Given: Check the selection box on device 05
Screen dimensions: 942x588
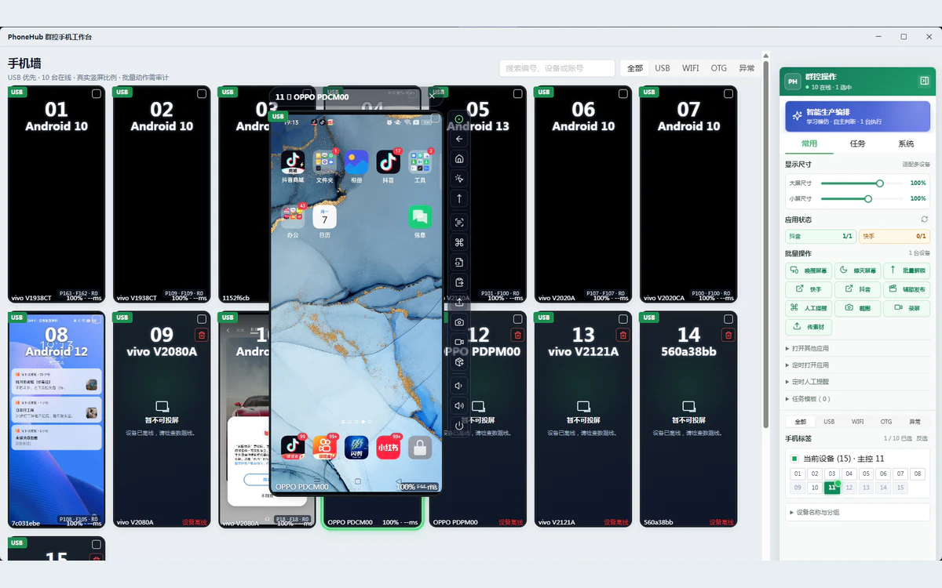Looking at the screenshot, I should point(518,93).
